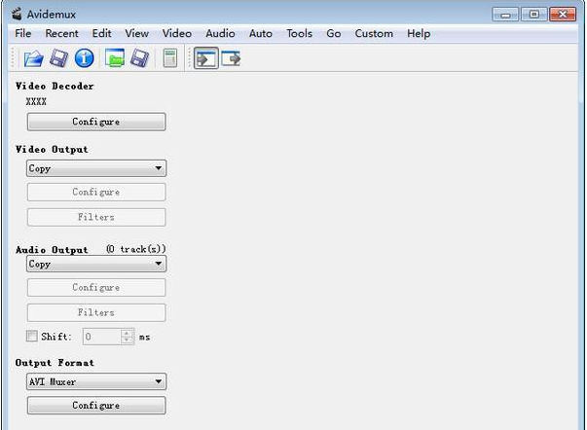Click Configure under Output Format

tap(96, 406)
